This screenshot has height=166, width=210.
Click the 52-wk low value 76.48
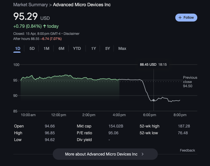click(183, 133)
